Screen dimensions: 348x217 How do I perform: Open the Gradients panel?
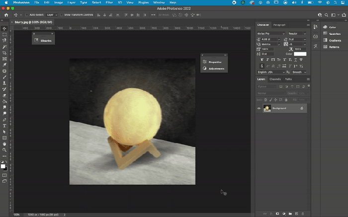point(332,40)
